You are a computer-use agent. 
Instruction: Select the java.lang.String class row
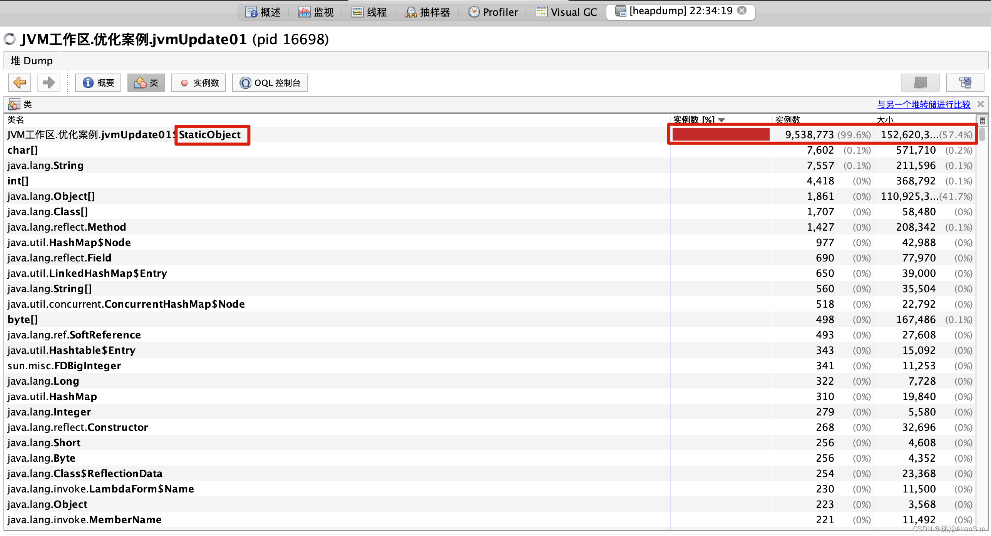tap(45, 165)
